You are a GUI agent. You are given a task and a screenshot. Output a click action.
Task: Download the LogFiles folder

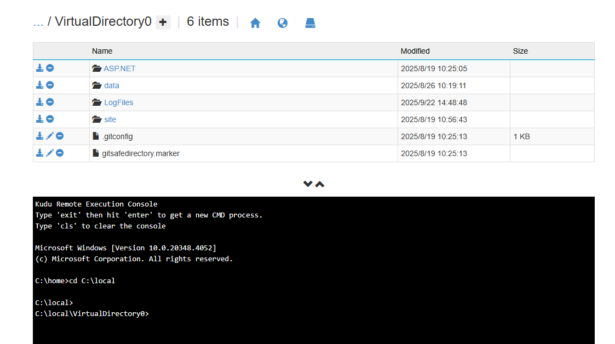pos(39,102)
